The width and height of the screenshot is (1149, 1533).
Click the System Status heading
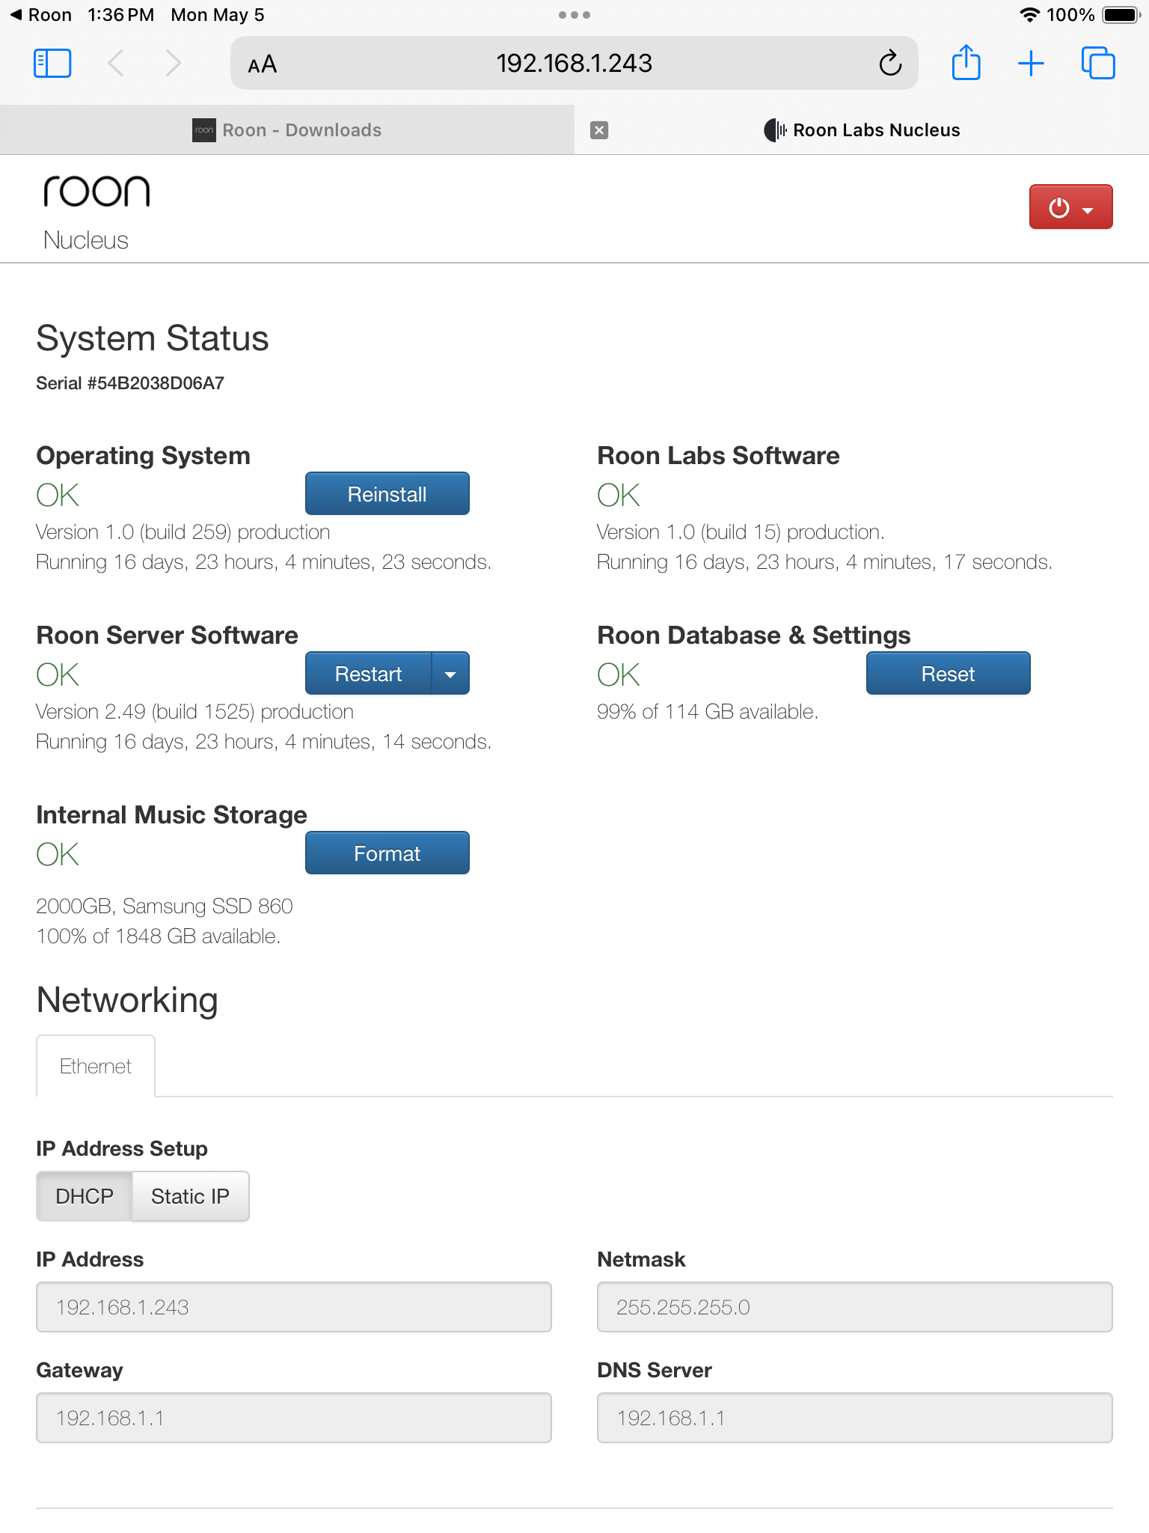(x=153, y=338)
